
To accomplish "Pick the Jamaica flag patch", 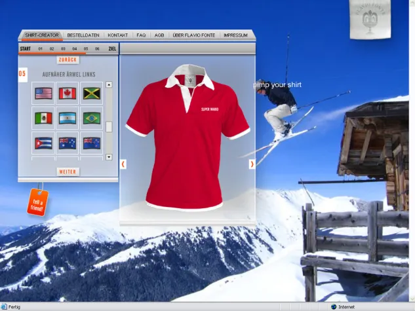I will pyautogui.click(x=91, y=93).
